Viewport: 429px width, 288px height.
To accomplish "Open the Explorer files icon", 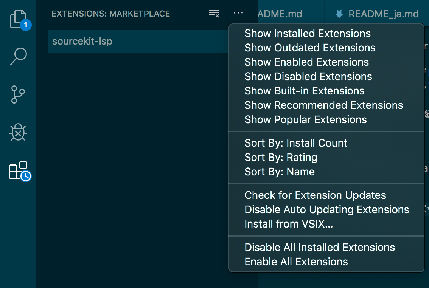I will [x=18, y=19].
